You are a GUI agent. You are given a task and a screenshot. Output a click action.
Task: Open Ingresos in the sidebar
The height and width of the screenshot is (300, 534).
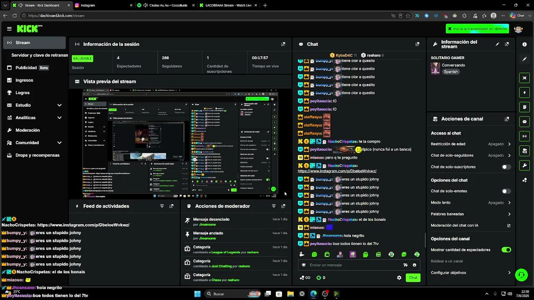[35, 80]
